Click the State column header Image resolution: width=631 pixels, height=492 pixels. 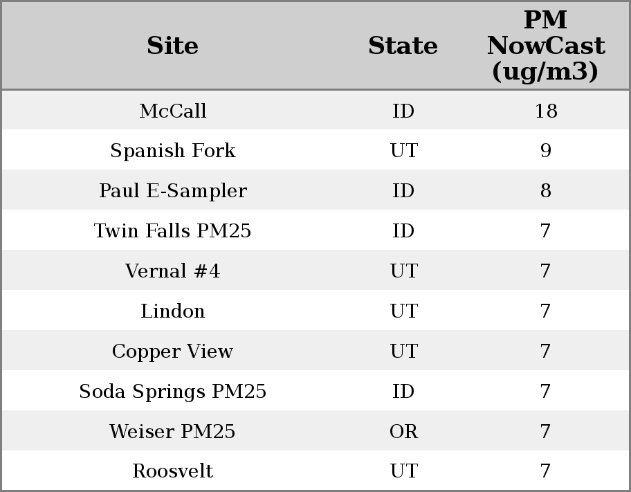[403, 46]
